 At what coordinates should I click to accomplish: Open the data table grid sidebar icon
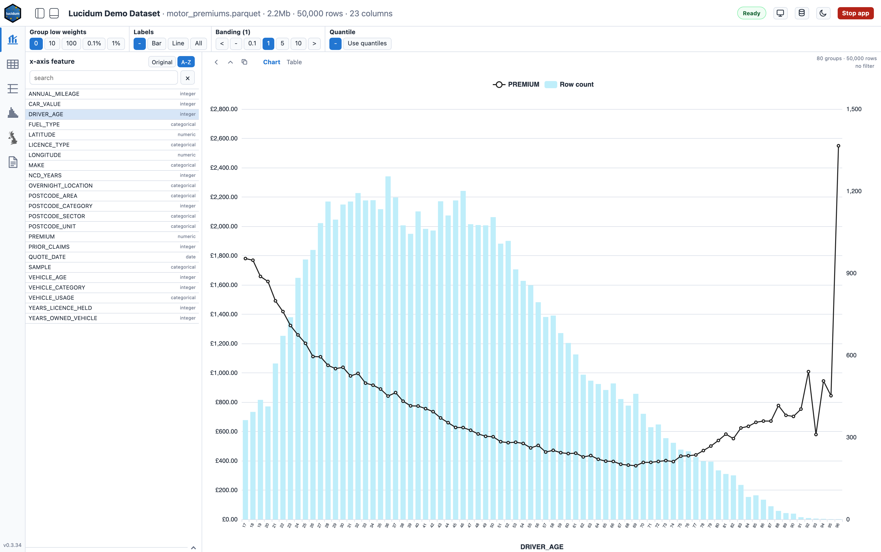coord(13,64)
